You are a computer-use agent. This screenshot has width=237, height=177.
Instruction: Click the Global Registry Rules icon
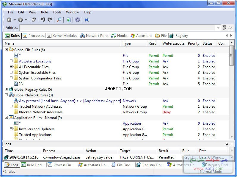point(11,89)
